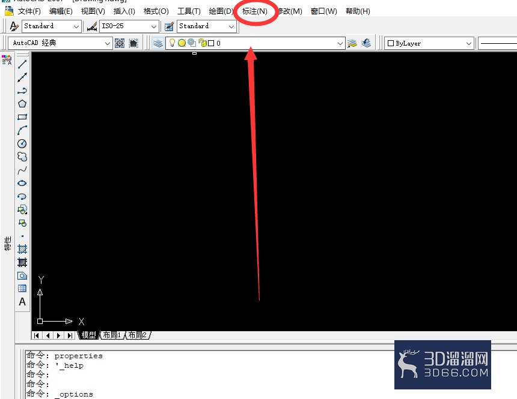
Task: Expand the text style Standard dropdown
Action: point(76,26)
